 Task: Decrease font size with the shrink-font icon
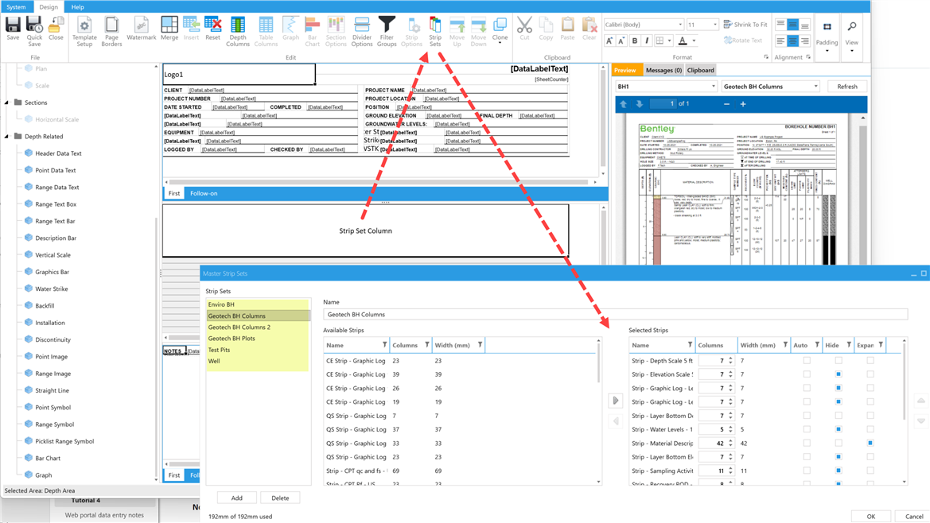(621, 41)
